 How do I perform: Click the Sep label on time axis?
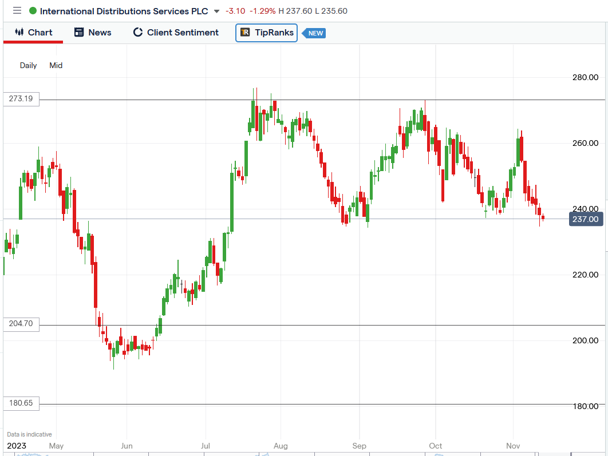pos(360,446)
